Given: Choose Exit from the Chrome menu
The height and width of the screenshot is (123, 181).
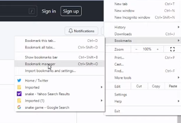Looking at the screenshot, I should point(143,111).
